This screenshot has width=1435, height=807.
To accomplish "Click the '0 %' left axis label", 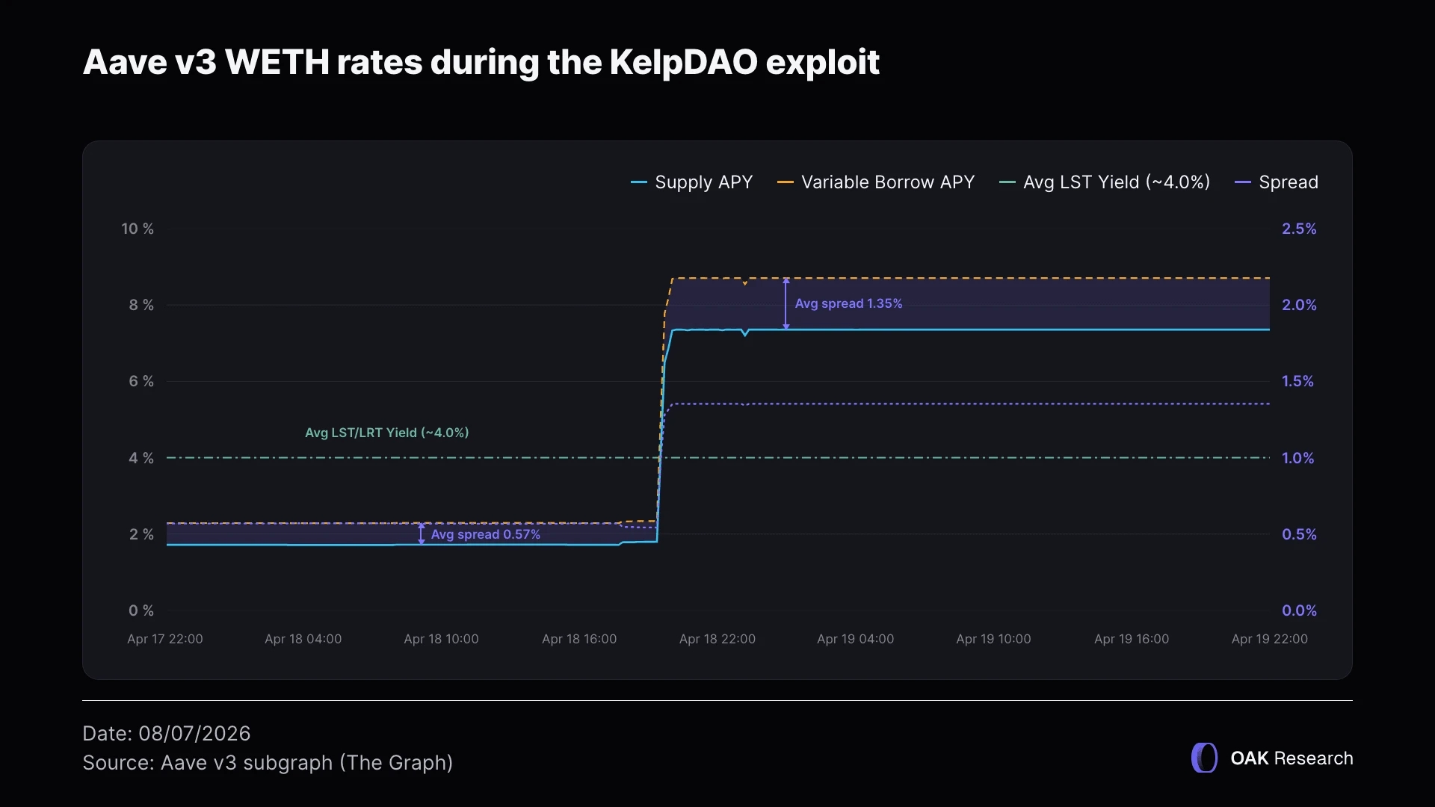I will tap(141, 610).
